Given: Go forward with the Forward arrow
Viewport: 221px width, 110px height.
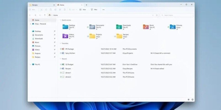Looking at the screenshot, I should pos(35,15).
